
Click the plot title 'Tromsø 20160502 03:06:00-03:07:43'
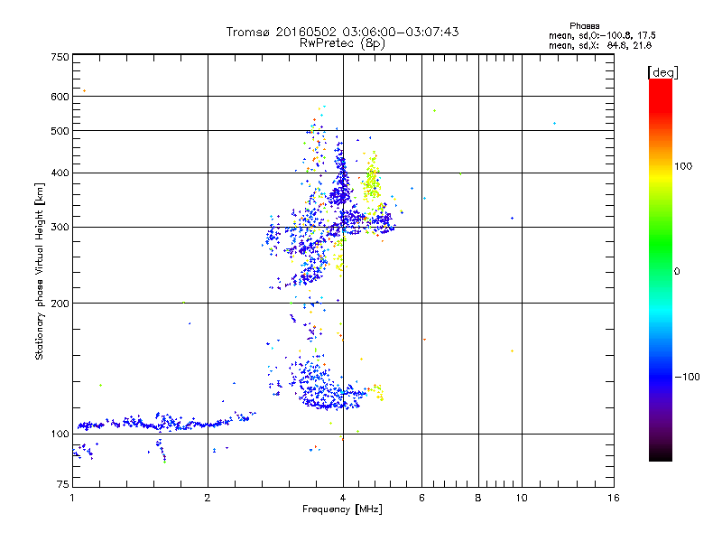(342, 32)
